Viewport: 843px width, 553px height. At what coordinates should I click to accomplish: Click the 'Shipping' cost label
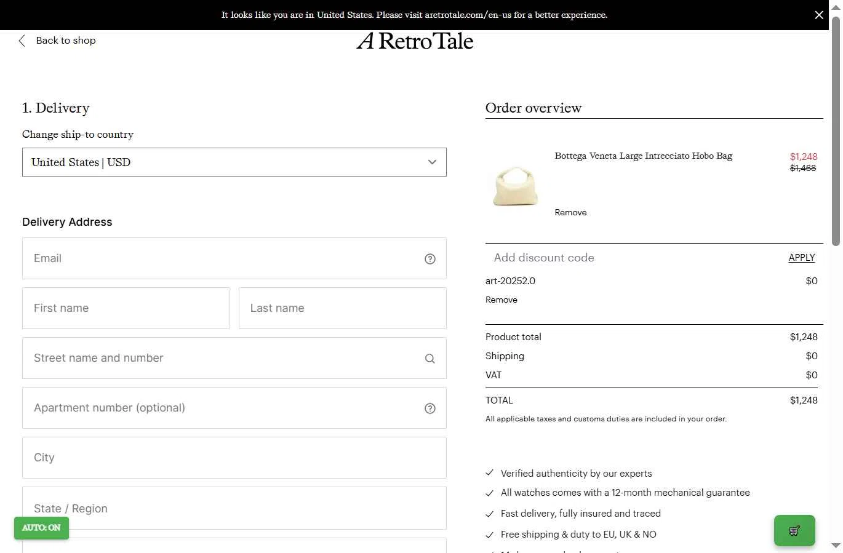(505, 356)
